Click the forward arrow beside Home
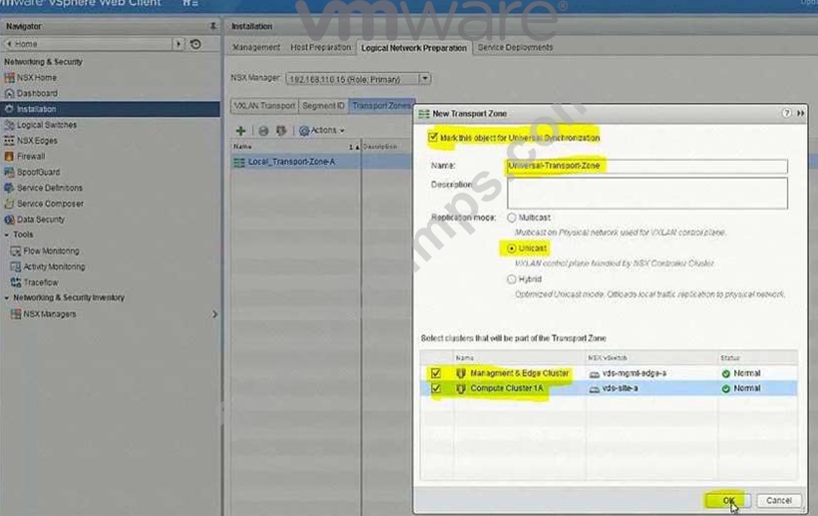Image resolution: width=818 pixels, height=516 pixels. pyautogui.click(x=179, y=44)
